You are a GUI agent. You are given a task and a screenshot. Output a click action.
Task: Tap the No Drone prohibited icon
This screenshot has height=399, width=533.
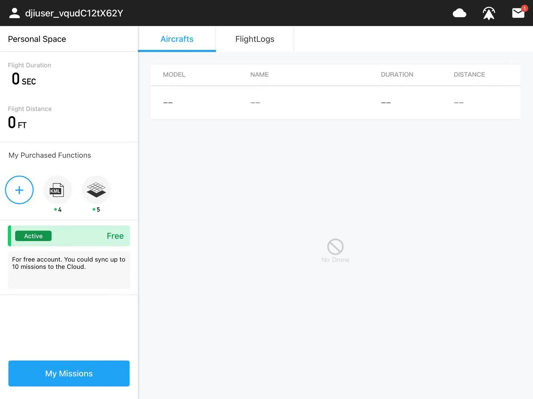[x=335, y=246]
